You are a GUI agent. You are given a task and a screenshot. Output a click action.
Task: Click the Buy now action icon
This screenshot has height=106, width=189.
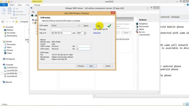[x=137, y=32]
